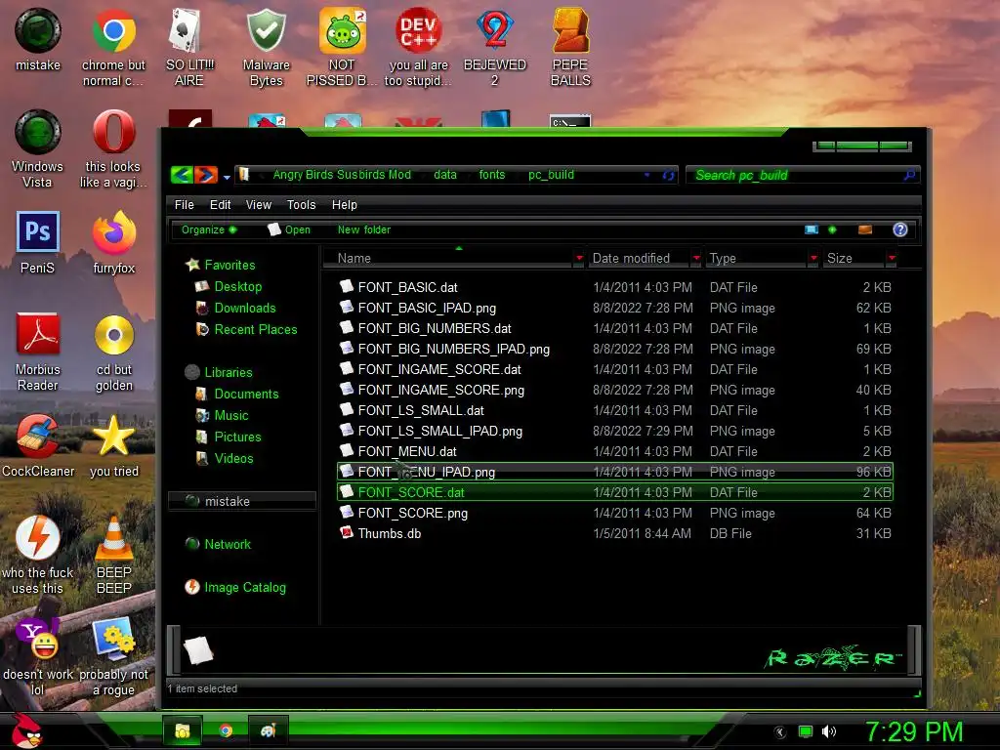The image size is (1000, 750).
Task: Open the Tools menu
Action: [x=301, y=205]
